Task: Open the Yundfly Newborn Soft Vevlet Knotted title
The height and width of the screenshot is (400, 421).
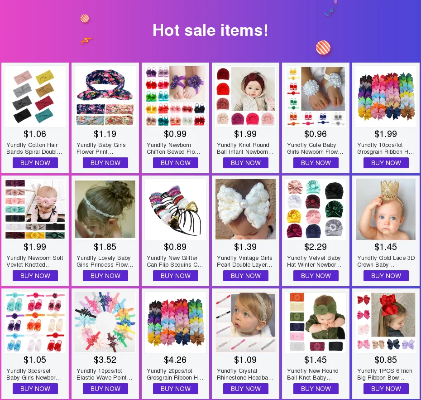Action: pyautogui.click(x=35, y=262)
